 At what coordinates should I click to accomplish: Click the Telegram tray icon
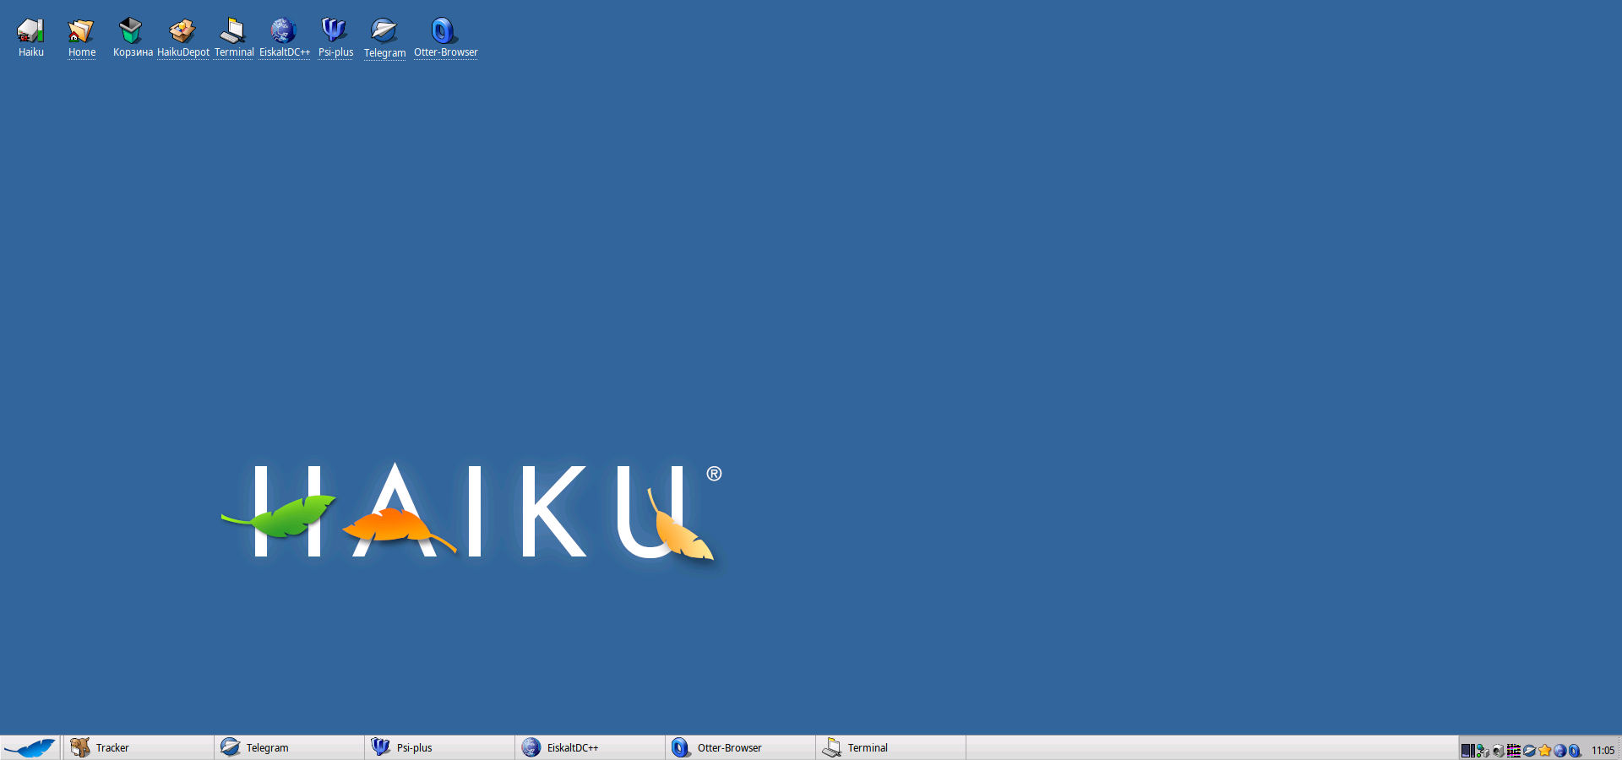(x=1529, y=751)
